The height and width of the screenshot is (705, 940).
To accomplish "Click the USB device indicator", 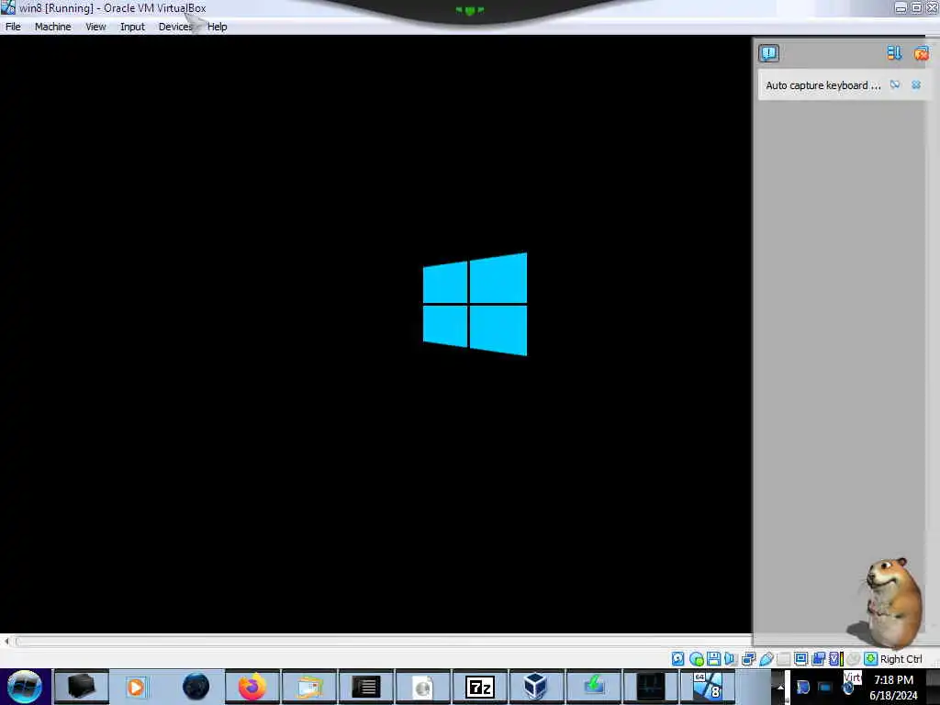I will (766, 659).
